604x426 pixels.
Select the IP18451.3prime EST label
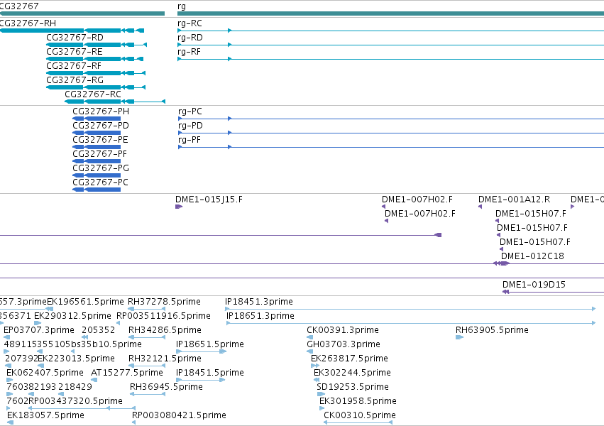click(259, 302)
